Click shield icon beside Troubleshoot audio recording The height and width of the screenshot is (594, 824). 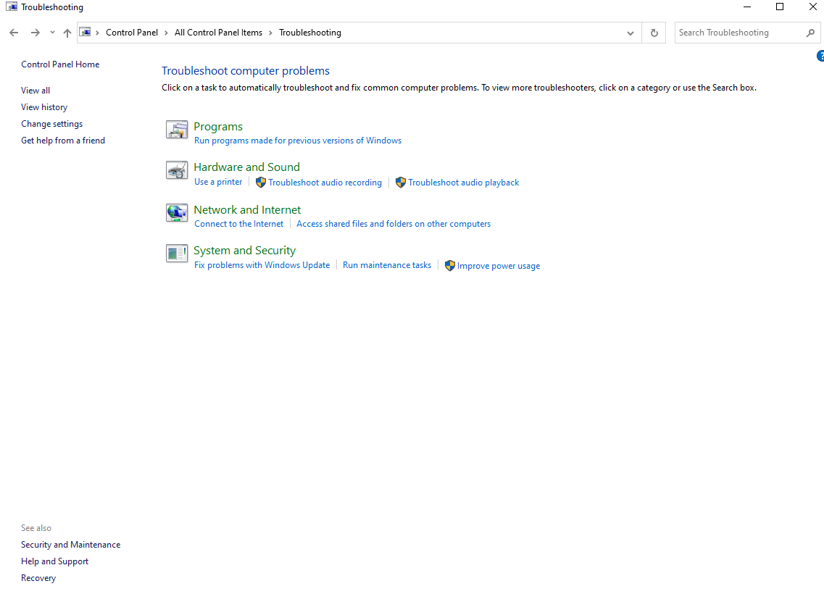pos(261,183)
